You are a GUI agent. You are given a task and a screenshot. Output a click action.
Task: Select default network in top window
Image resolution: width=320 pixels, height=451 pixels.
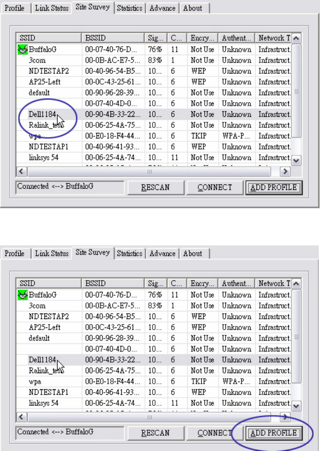[x=39, y=93]
